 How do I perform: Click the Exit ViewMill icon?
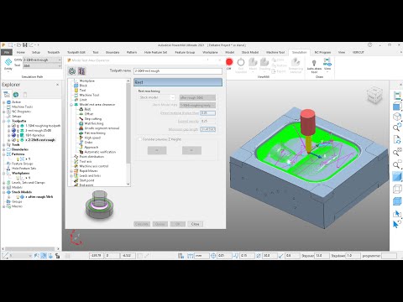[x=241, y=62]
